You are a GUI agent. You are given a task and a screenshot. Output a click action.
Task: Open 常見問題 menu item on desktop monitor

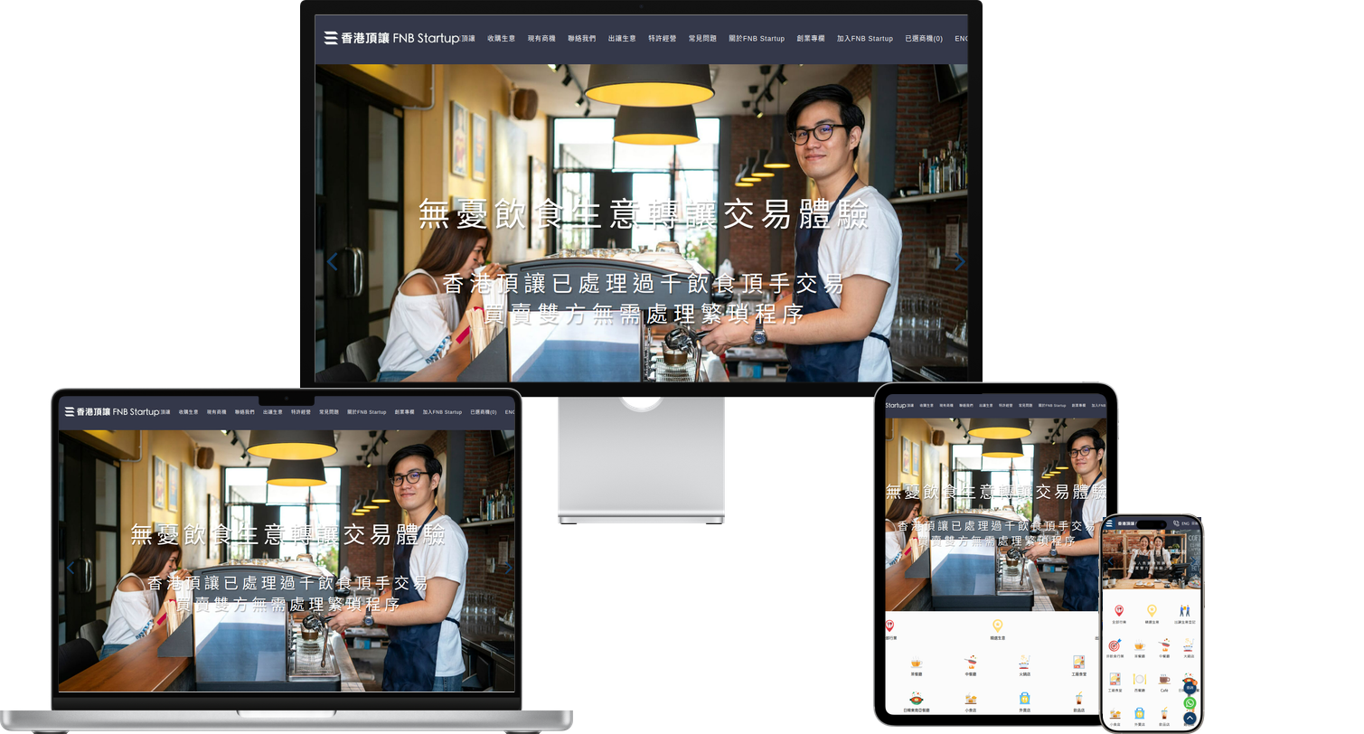click(x=702, y=39)
